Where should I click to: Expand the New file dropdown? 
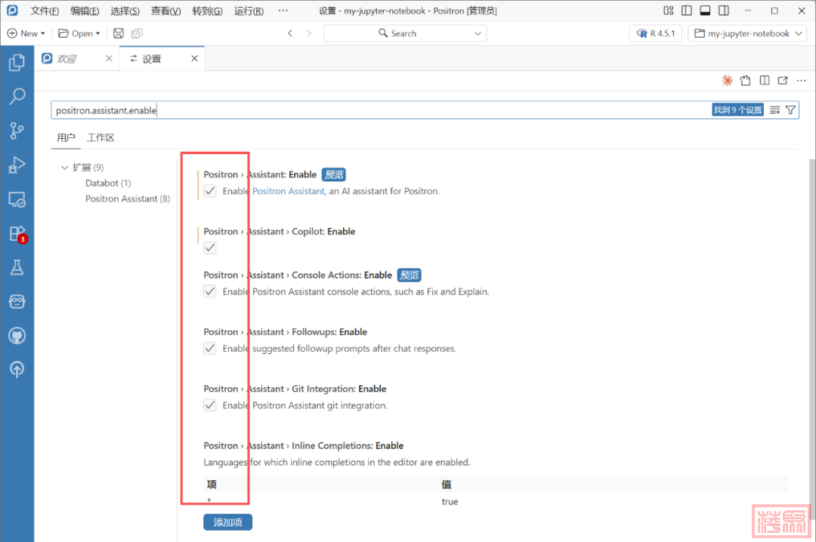pyautogui.click(x=43, y=33)
